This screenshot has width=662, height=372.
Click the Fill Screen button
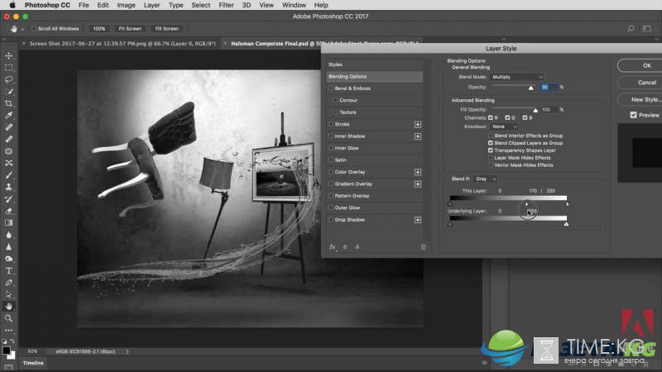click(x=167, y=29)
